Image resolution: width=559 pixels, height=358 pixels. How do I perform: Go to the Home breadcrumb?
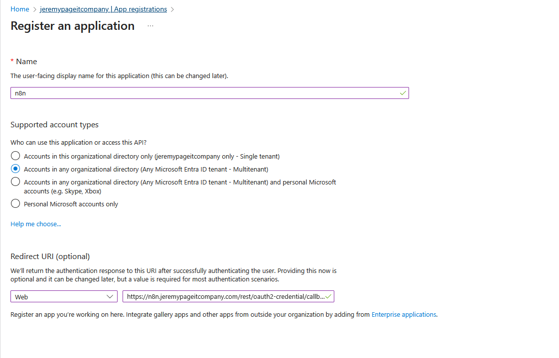pyautogui.click(x=20, y=9)
